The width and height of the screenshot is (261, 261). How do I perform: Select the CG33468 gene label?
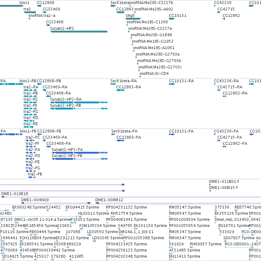click(55, 22)
